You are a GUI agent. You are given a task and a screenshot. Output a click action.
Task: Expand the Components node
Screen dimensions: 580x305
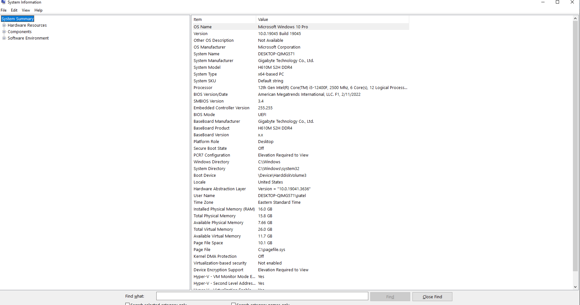coord(4,31)
